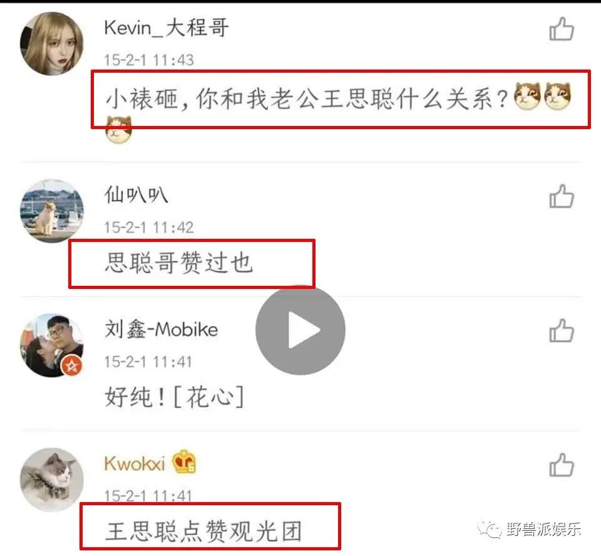This screenshot has height=556, width=601.
Task: Click timestamp 15-2-1 11:43
Action: [149, 60]
